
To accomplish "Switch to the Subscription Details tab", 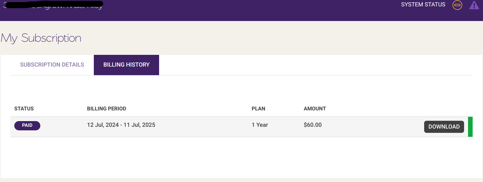I will 52,65.
